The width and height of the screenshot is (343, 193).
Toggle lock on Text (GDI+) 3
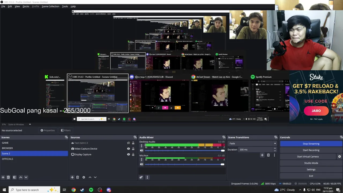pyautogui.click(x=133, y=143)
